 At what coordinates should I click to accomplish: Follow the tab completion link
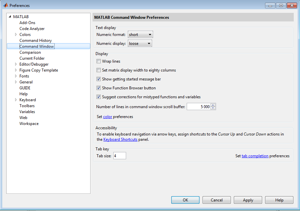[x=255, y=156]
